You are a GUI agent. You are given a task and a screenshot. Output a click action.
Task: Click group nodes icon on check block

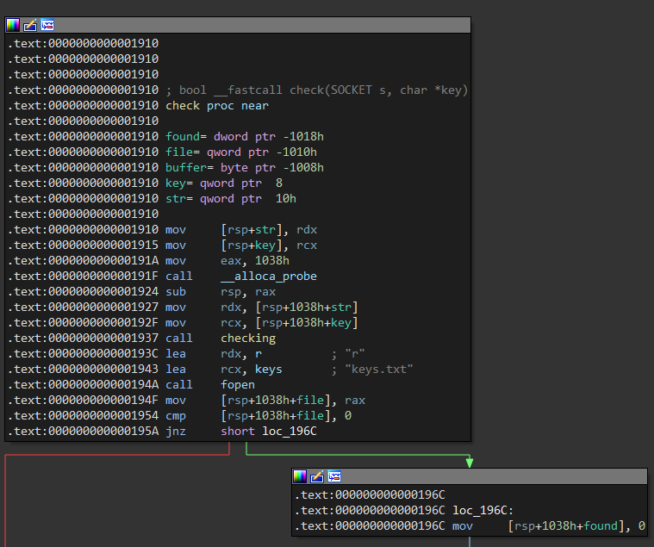tap(47, 26)
